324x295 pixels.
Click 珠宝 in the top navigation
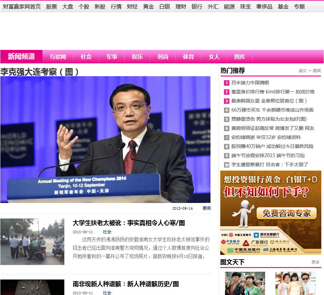tap(245, 7)
